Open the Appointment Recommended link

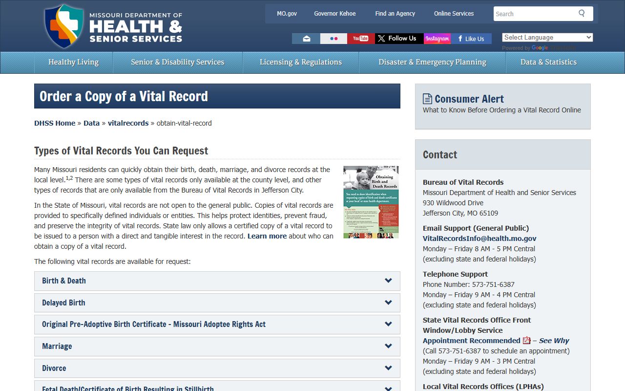click(x=472, y=341)
